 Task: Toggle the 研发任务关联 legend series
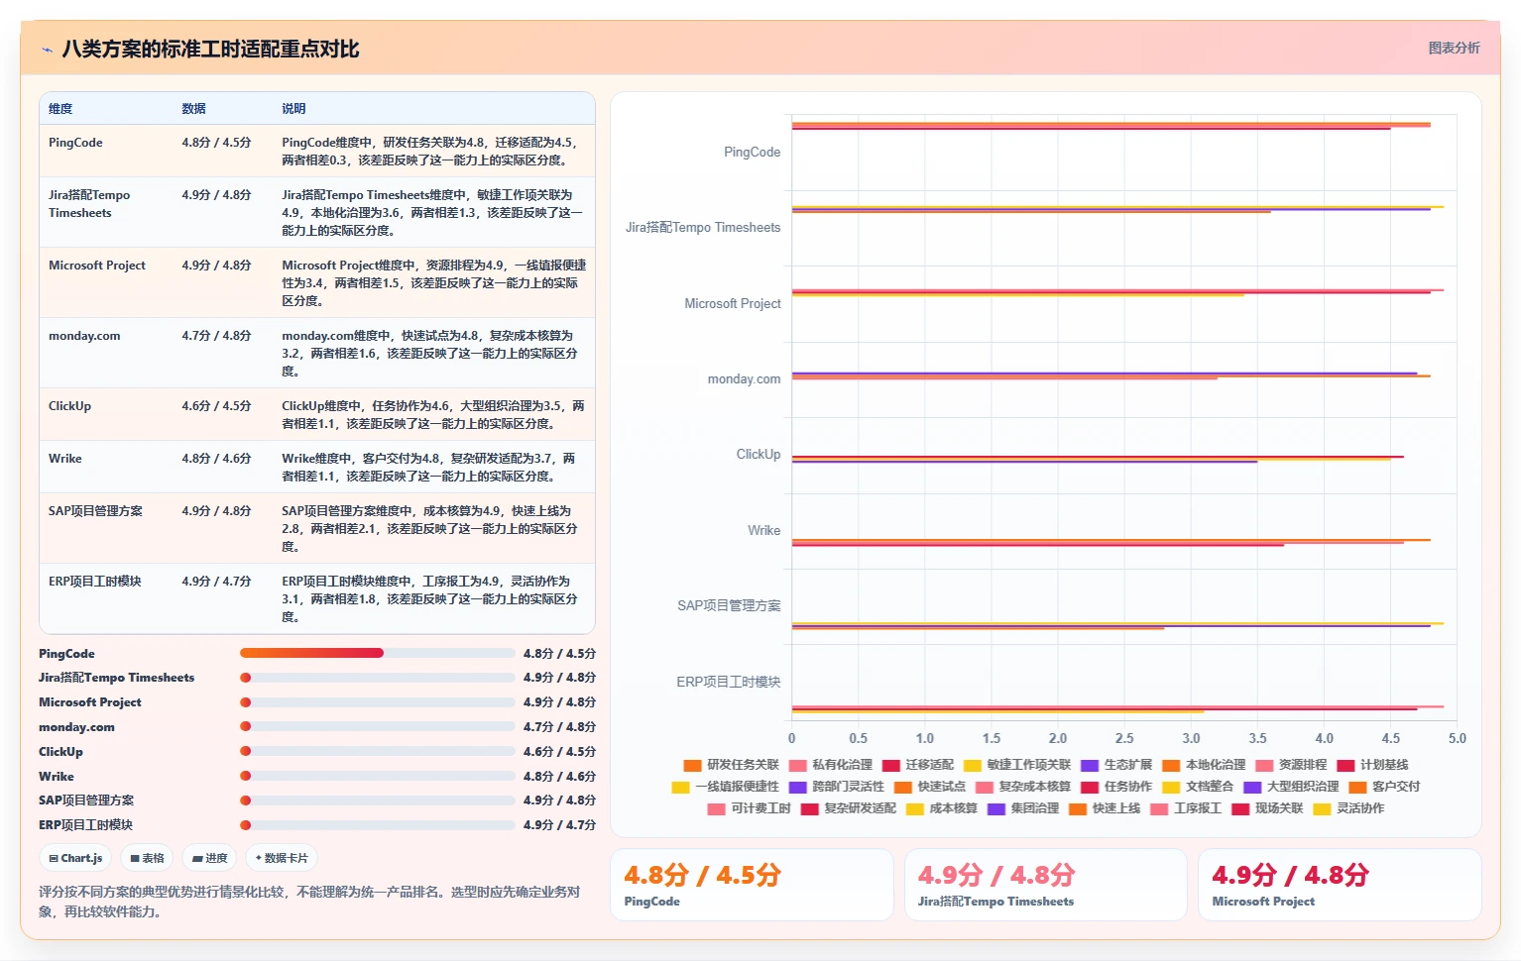pyautogui.click(x=732, y=765)
